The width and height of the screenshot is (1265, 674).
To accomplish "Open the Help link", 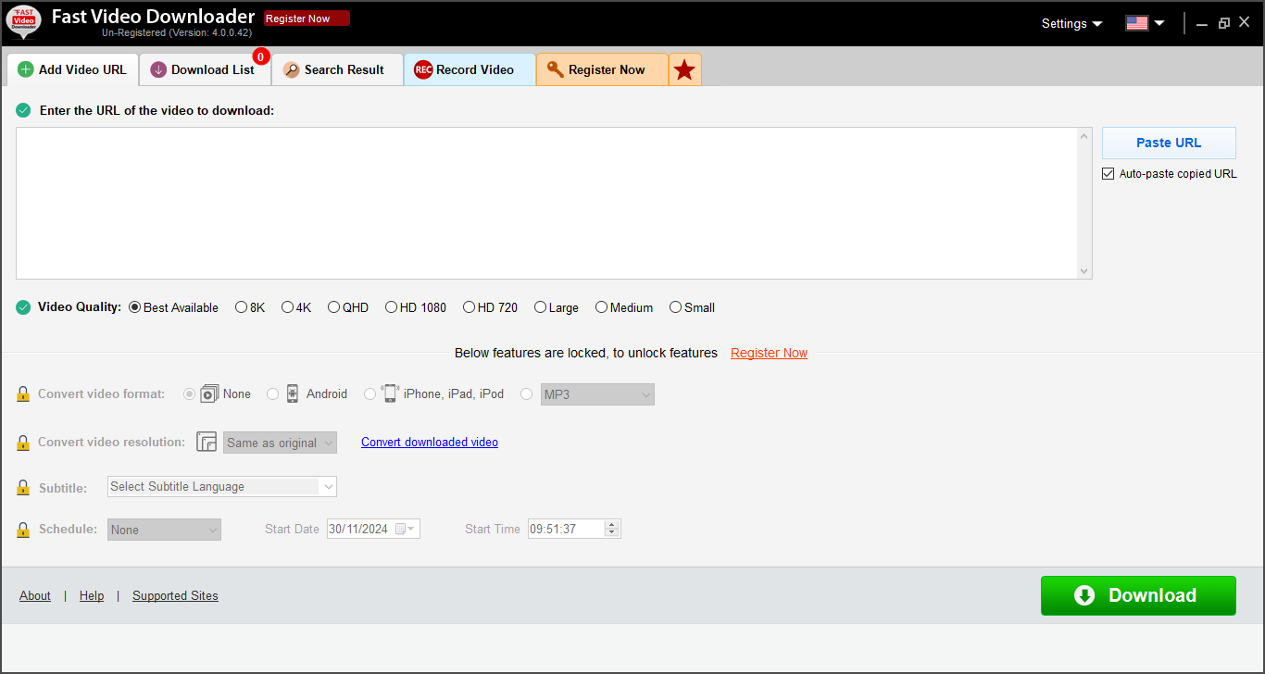I will tap(92, 595).
